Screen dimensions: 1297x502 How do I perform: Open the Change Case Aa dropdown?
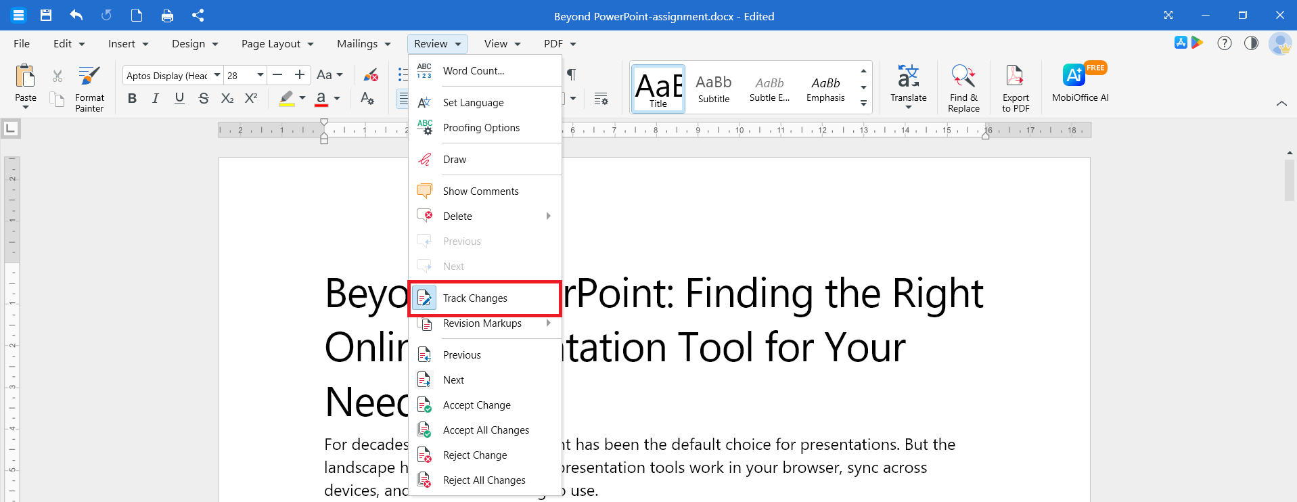pos(329,75)
